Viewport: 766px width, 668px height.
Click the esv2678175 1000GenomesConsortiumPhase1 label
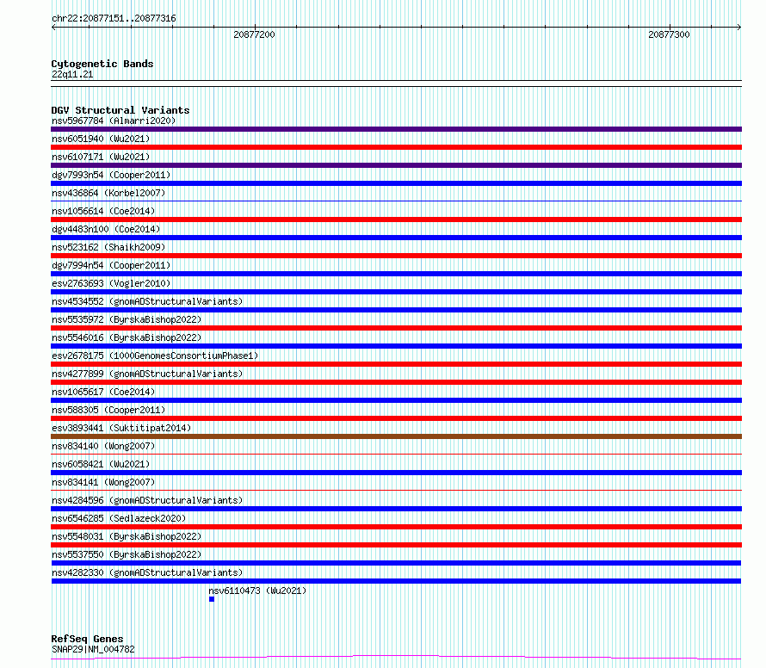(155, 356)
